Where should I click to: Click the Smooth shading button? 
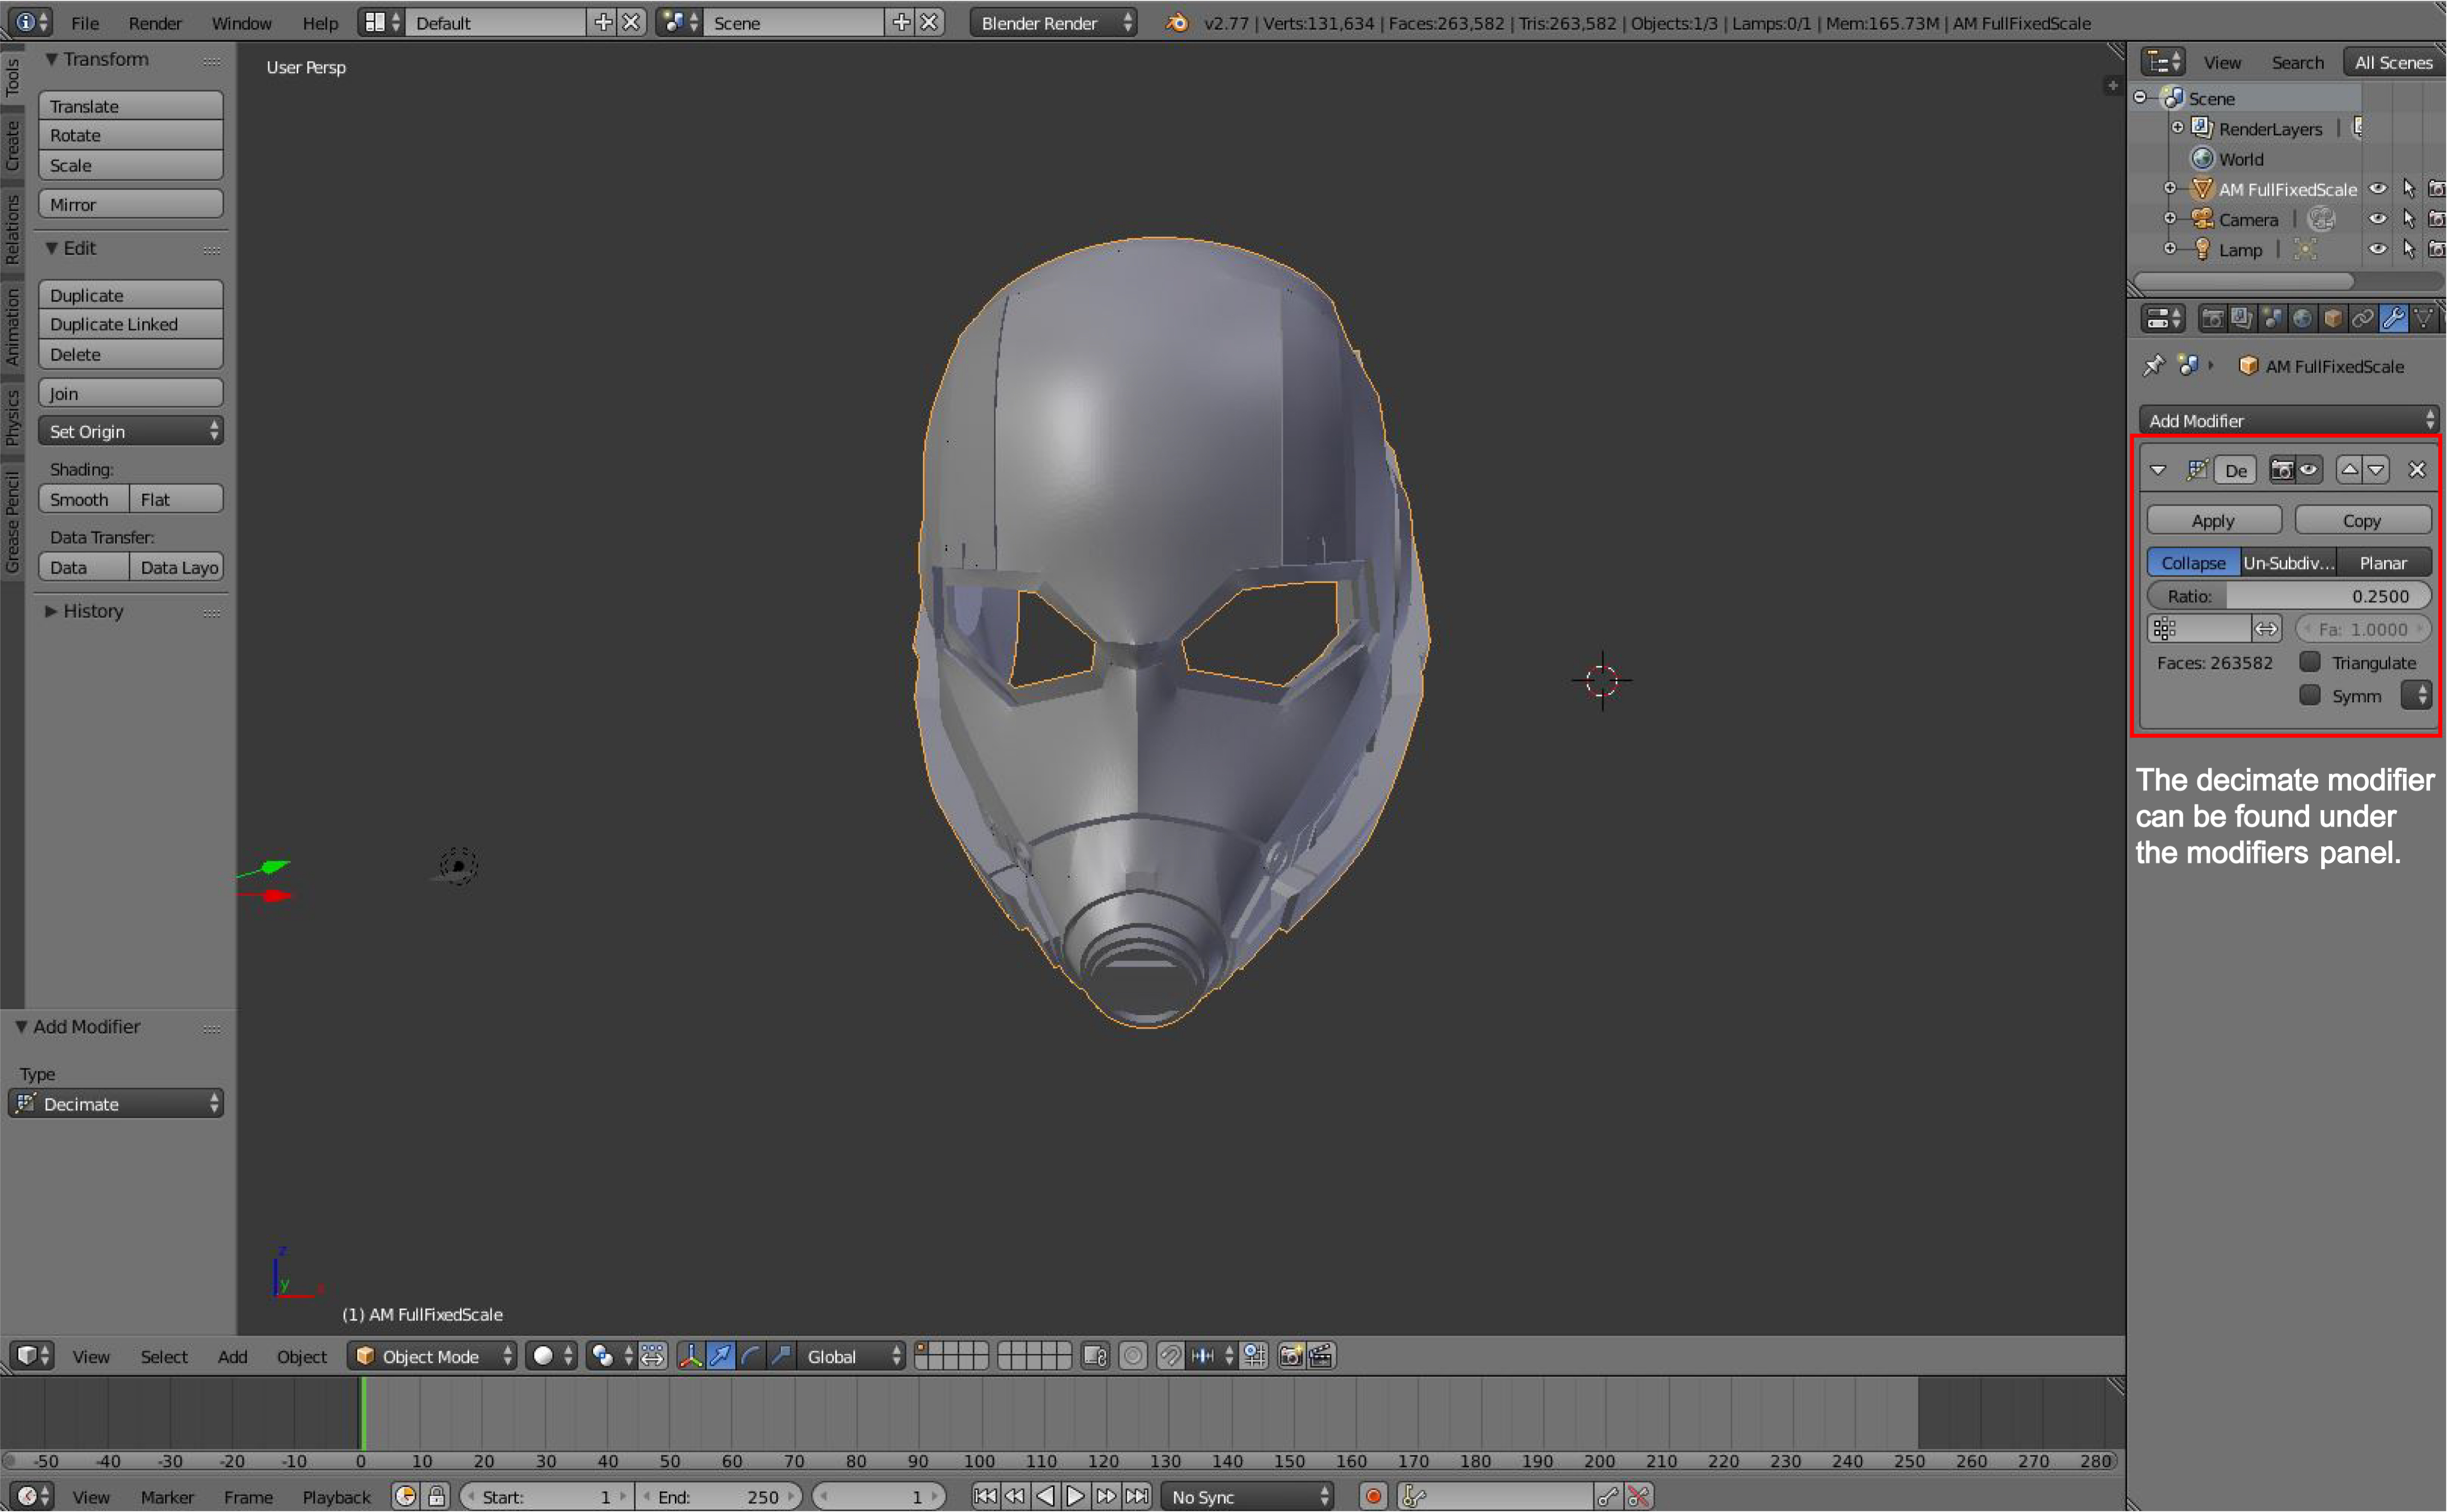tap(84, 499)
